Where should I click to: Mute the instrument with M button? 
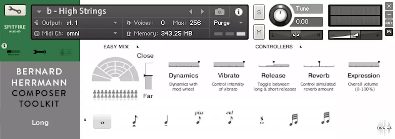click(259, 32)
